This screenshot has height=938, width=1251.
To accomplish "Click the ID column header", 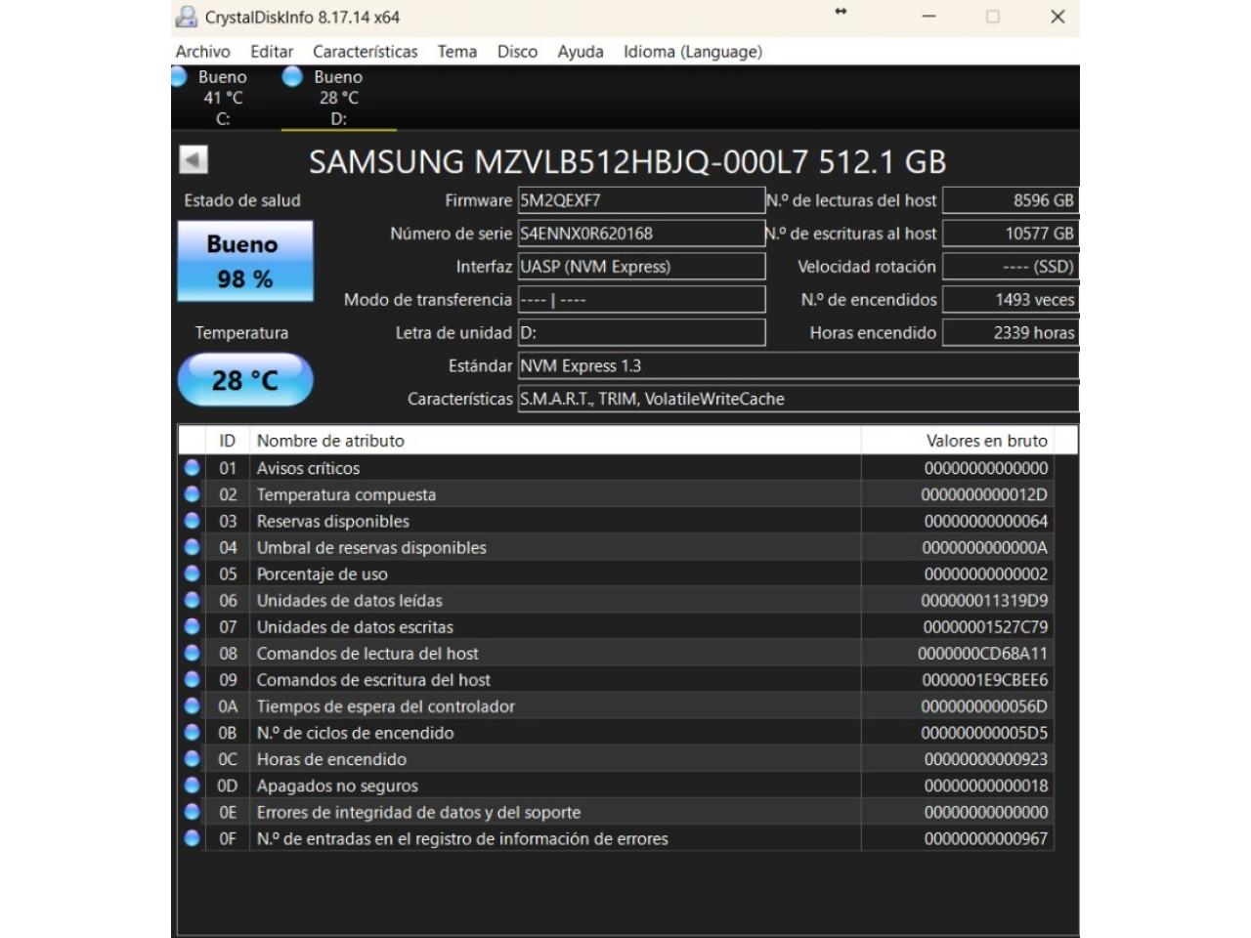I will coord(228,441).
